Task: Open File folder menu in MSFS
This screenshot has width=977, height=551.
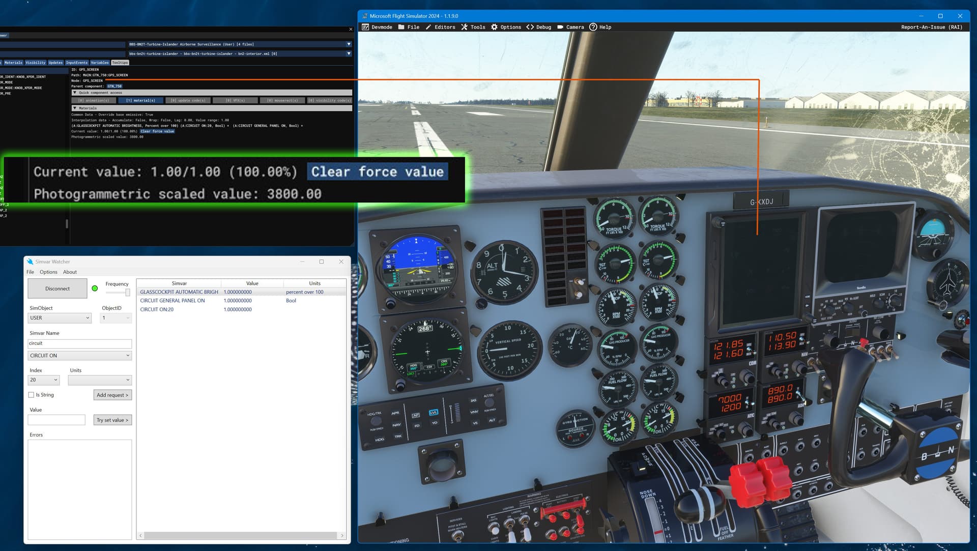Action: (x=409, y=27)
